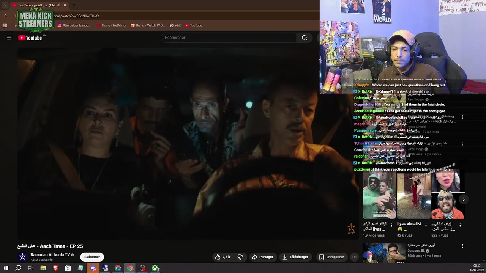The width and height of the screenshot is (486, 273).
Task: Open the purple chat taskbar app
Action: tap(93, 268)
